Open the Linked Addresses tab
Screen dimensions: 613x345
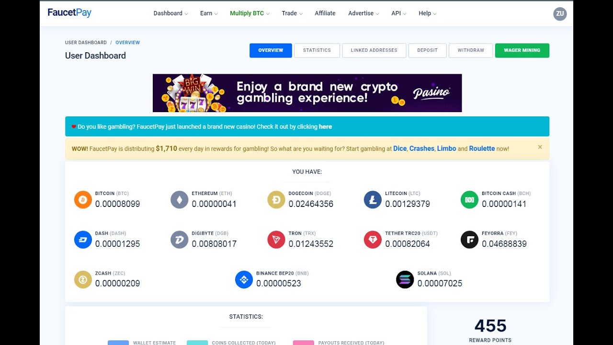tap(374, 50)
